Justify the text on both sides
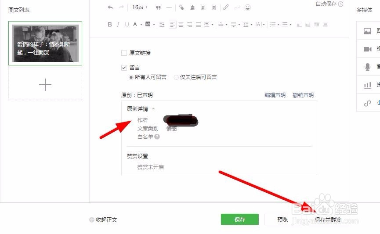This screenshot has width=380, height=234. pos(199,25)
